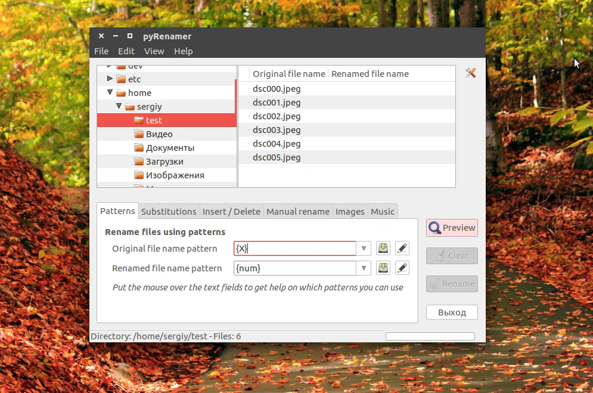
Task: Switch to the Insert / Delete tab
Action: coord(231,212)
